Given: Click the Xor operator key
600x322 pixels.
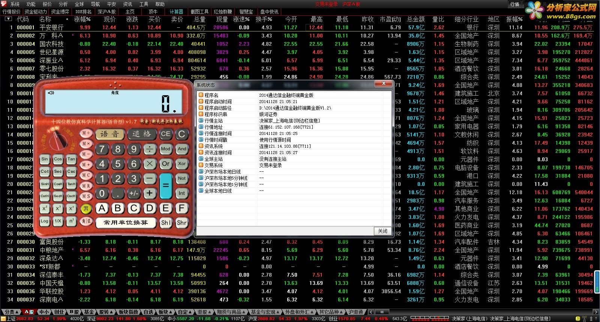Looking at the screenshot, I should coord(182,164).
